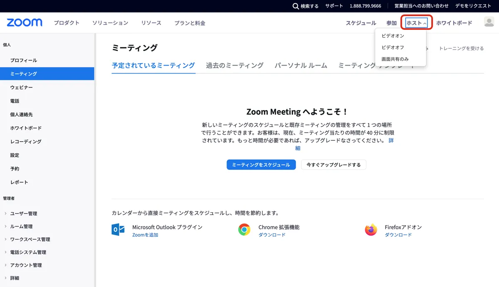The height and width of the screenshot is (287, 499).
Task: Click the Firefox add-on icon
Action: [x=371, y=230]
